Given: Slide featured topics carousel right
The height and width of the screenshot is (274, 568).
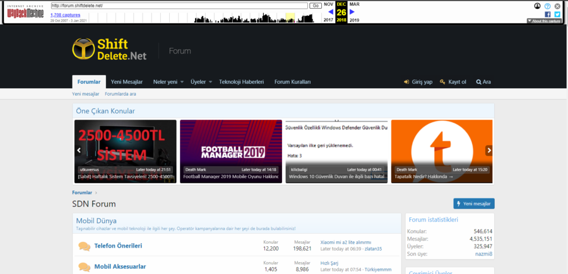Looking at the screenshot, I should coord(488,151).
